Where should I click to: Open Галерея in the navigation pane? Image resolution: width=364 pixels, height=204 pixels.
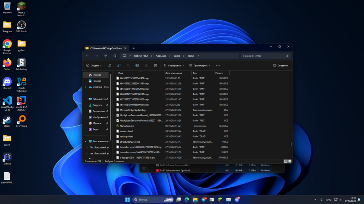click(96, 81)
